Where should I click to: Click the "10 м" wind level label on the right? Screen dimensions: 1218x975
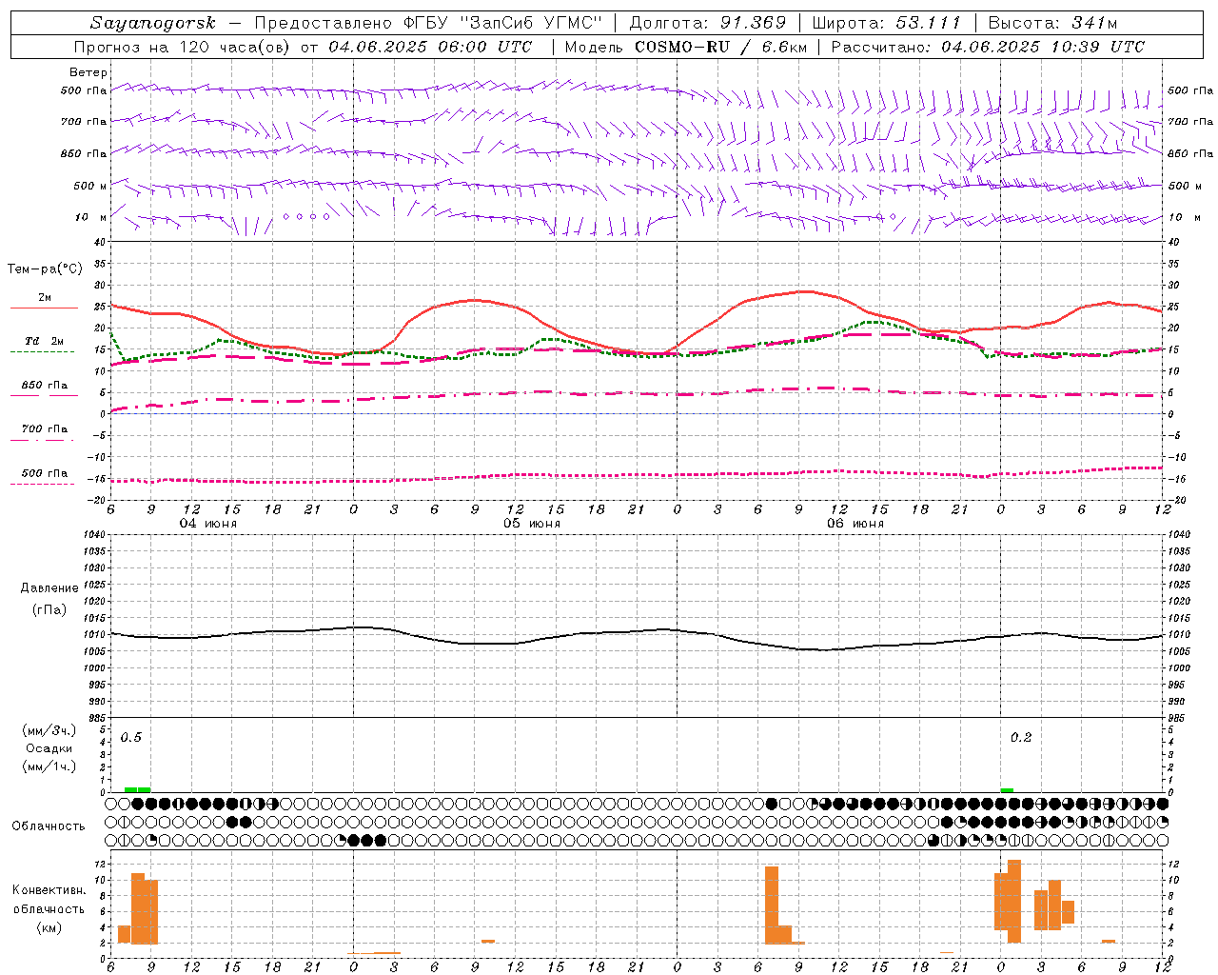(1185, 217)
